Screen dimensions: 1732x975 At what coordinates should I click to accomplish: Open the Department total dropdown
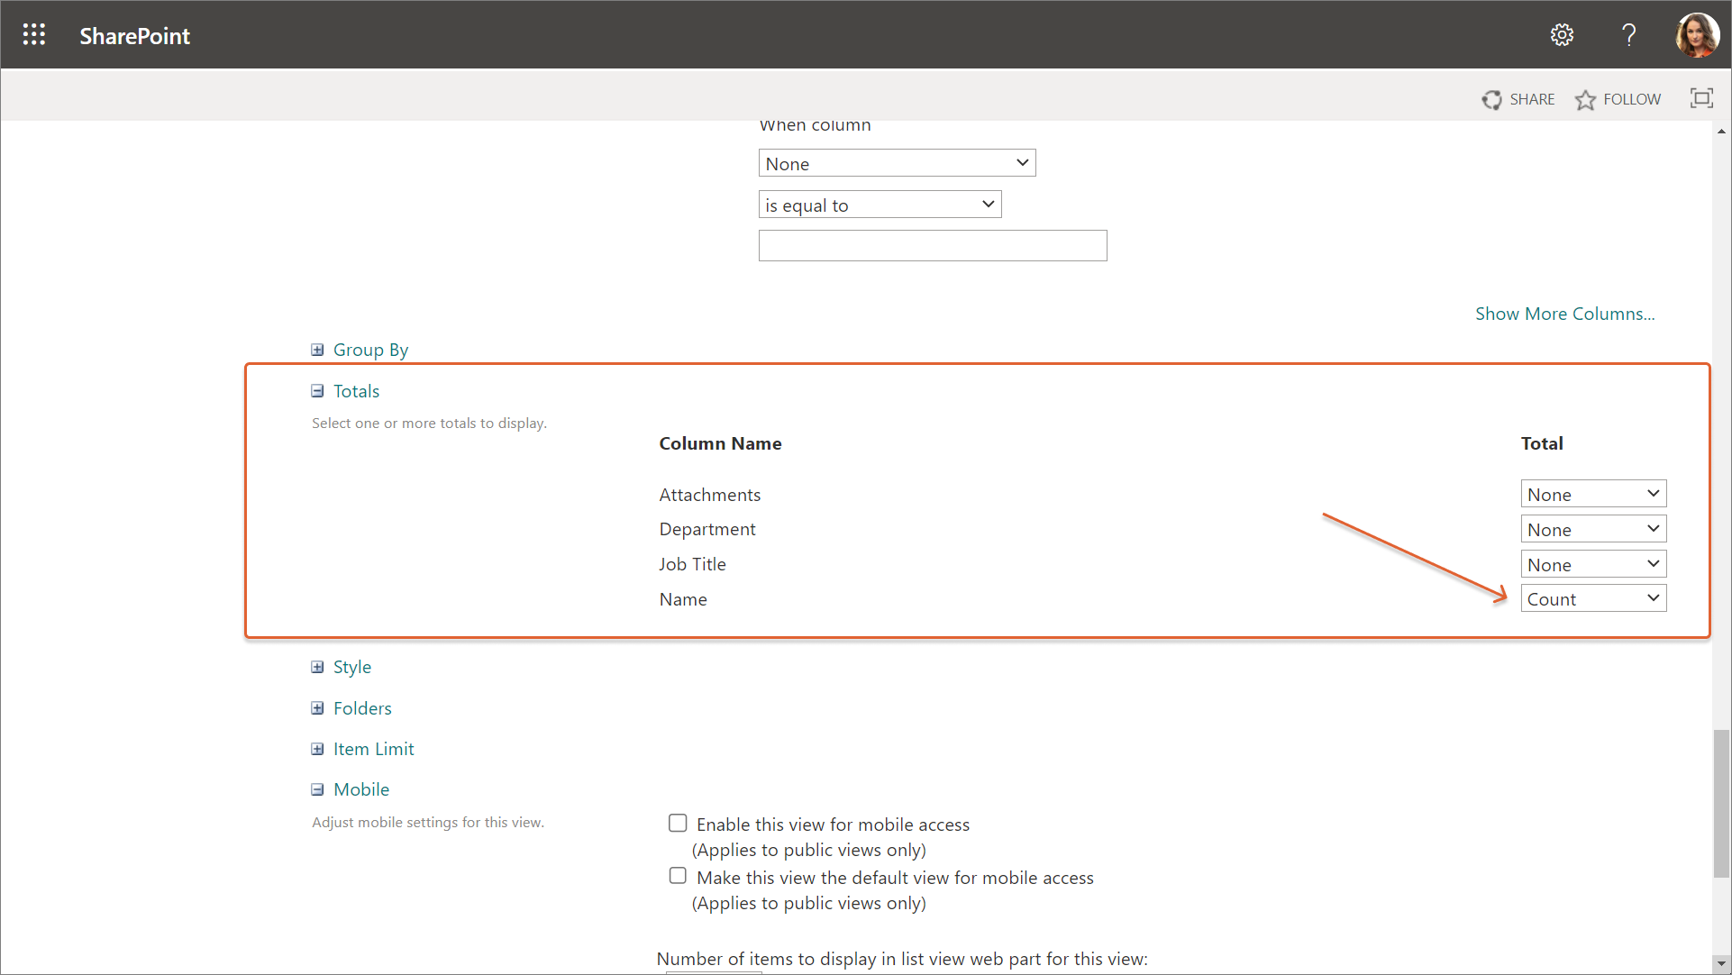[x=1592, y=530]
